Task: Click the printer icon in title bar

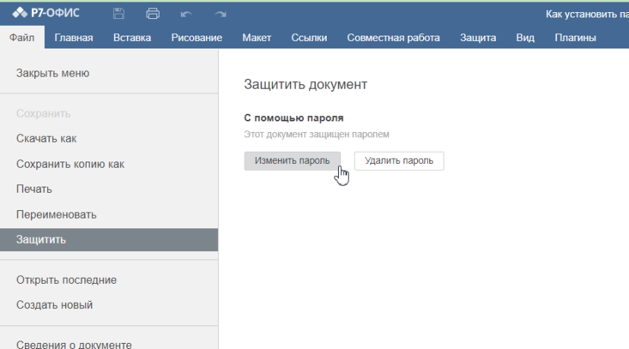Action: point(153,14)
